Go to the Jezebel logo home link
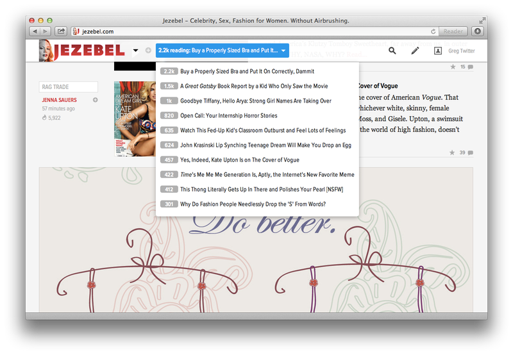Screen dimensions: 513x355 [82, 51]
